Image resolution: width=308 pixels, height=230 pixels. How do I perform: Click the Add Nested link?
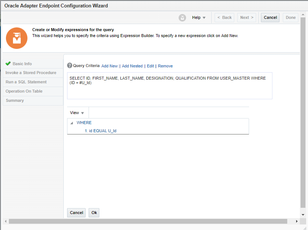(132, 66)
